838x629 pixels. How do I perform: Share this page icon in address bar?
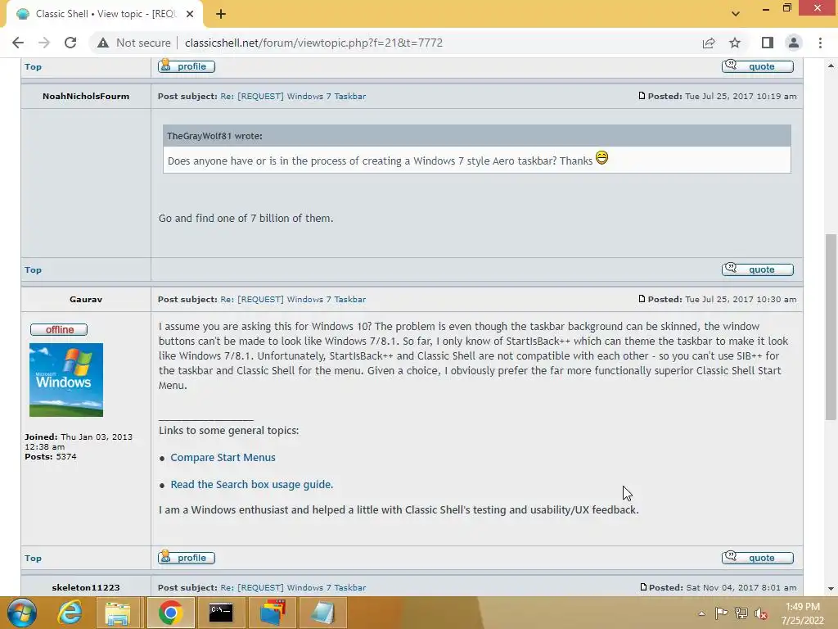pyautogui.click(x=709, y=43)
